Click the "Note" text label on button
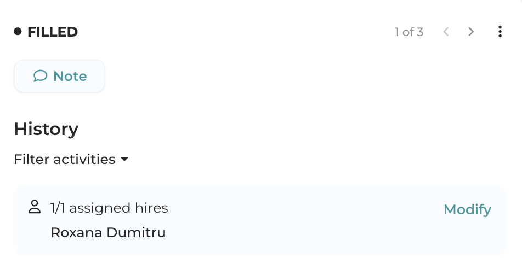 [x=70, y=76]
